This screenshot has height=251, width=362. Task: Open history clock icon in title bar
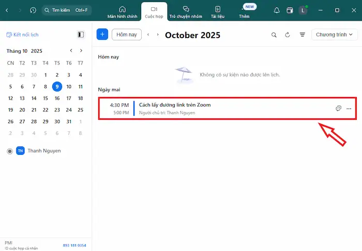point(33,10)
